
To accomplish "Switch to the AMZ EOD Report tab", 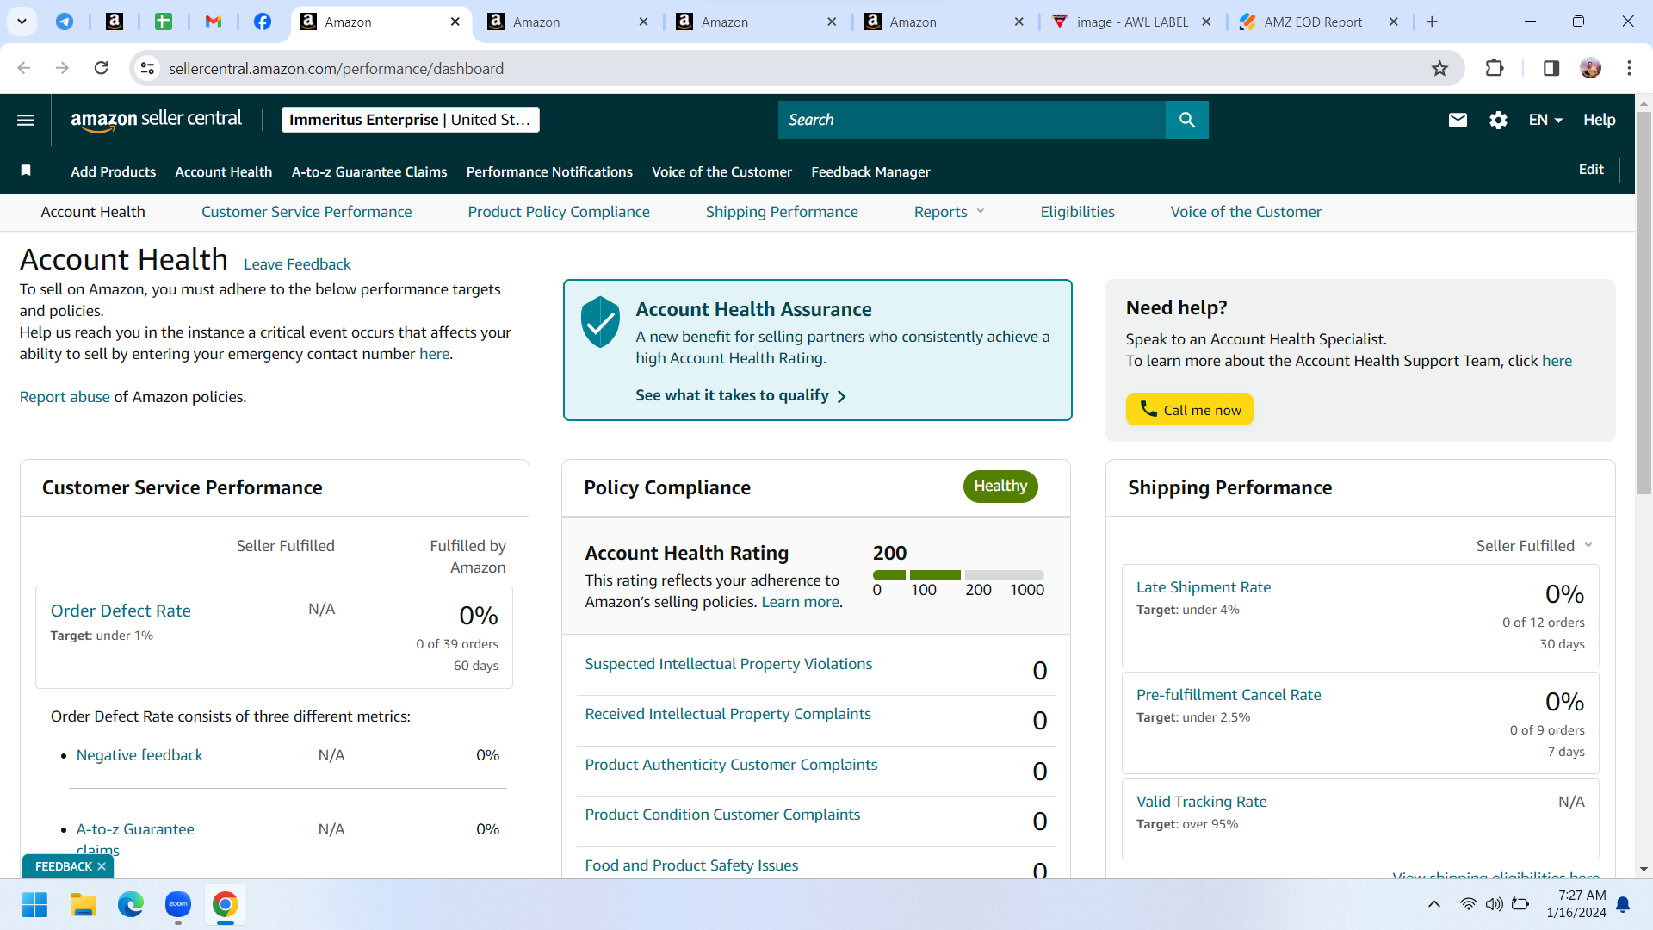I will 1313,22.
